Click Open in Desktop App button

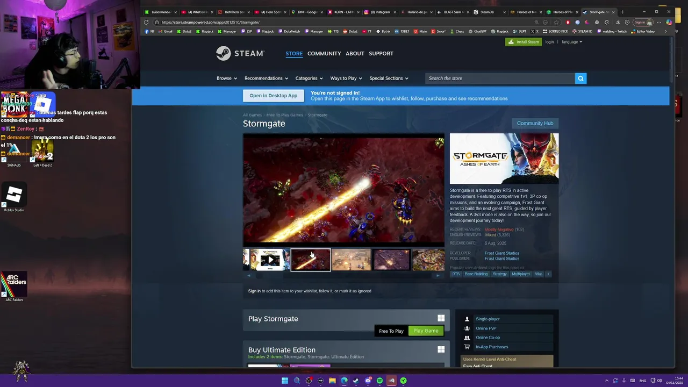pos(273,96)
